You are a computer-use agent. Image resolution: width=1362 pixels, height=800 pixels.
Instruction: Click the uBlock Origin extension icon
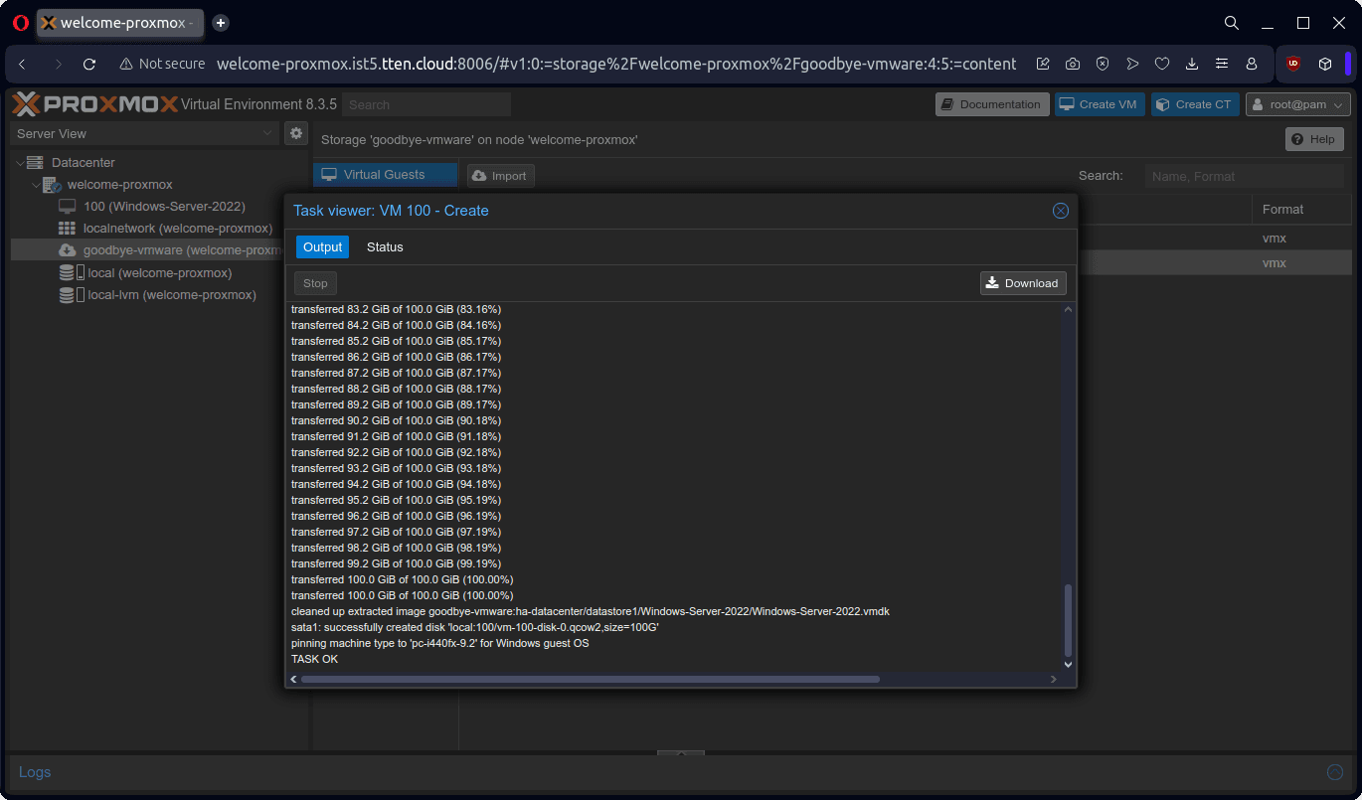click(1293, 64)
